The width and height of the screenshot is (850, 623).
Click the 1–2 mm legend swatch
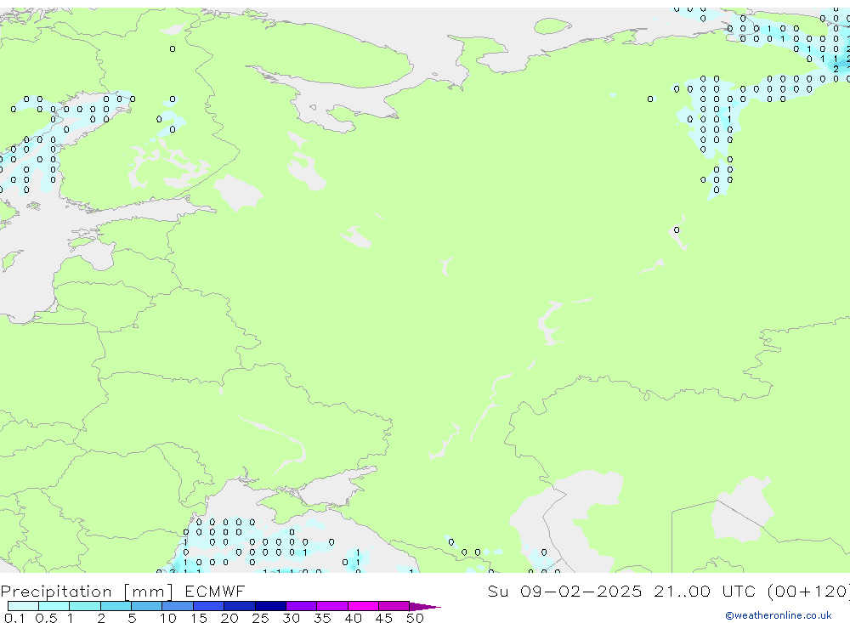tap(85, 606)
